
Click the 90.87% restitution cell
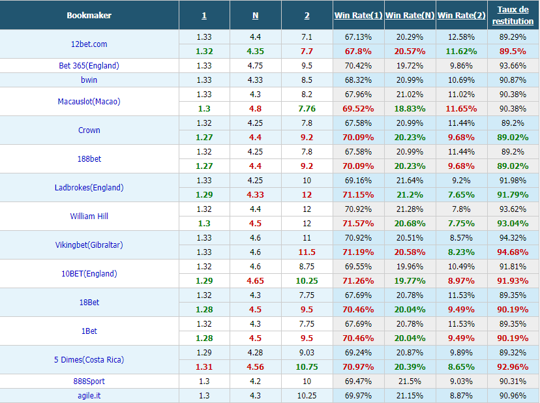point(513,80)
